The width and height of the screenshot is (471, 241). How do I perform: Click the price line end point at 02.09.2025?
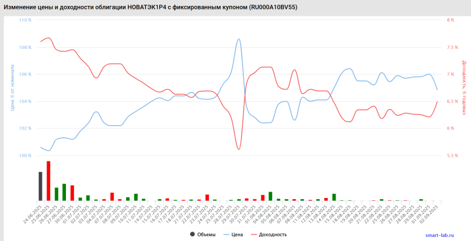click(x=437, y=90)
